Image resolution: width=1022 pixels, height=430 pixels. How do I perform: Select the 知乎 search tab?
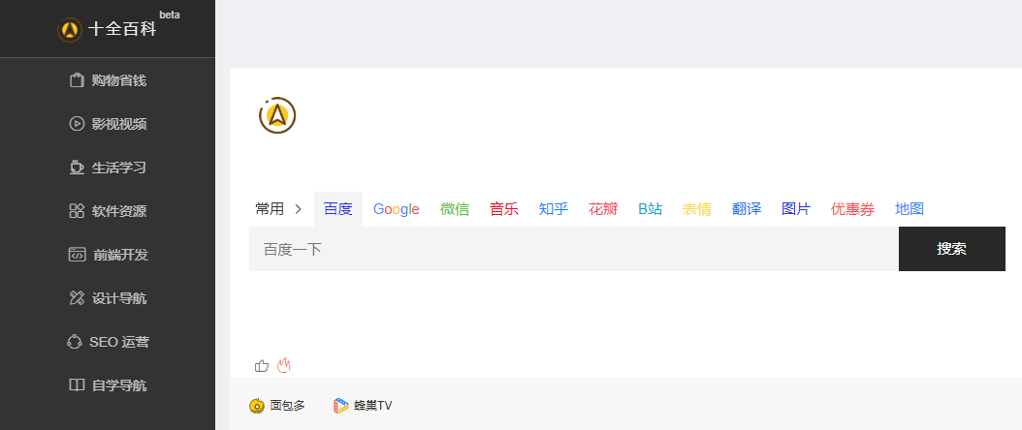pos(554,209)
